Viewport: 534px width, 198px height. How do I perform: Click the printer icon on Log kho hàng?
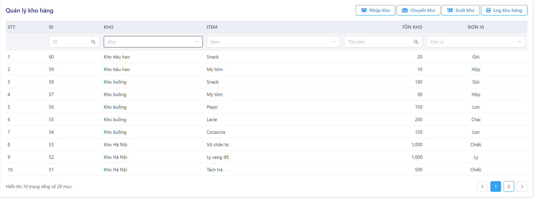pos(488,10)
